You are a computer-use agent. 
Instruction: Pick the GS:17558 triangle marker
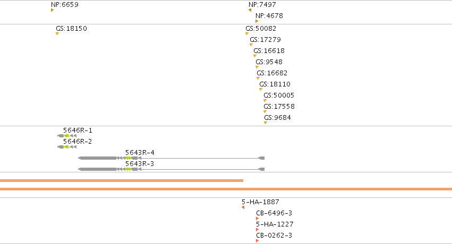point(265,112)
